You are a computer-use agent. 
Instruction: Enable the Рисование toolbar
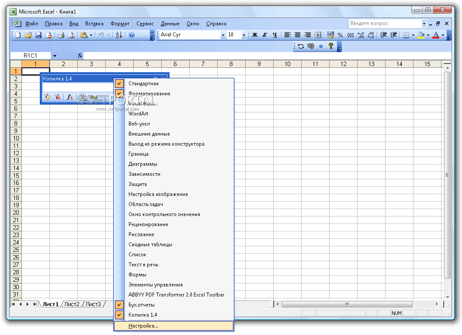(x=173, y=234)
